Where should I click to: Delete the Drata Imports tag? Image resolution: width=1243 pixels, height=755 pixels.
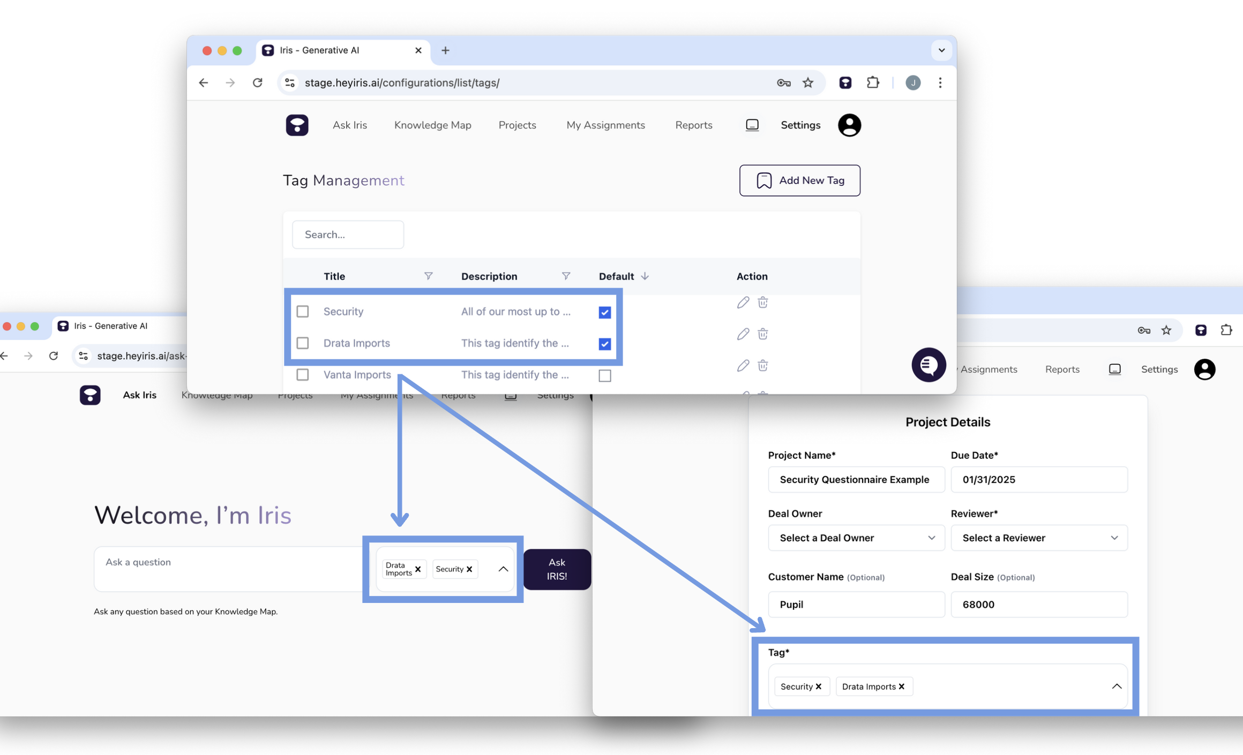763,334
